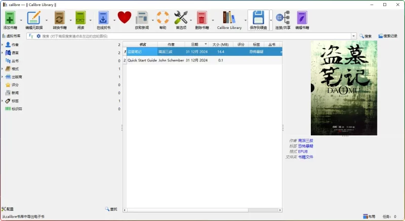Click the 转换书籍 (Convert books) icon

point(59,18)
